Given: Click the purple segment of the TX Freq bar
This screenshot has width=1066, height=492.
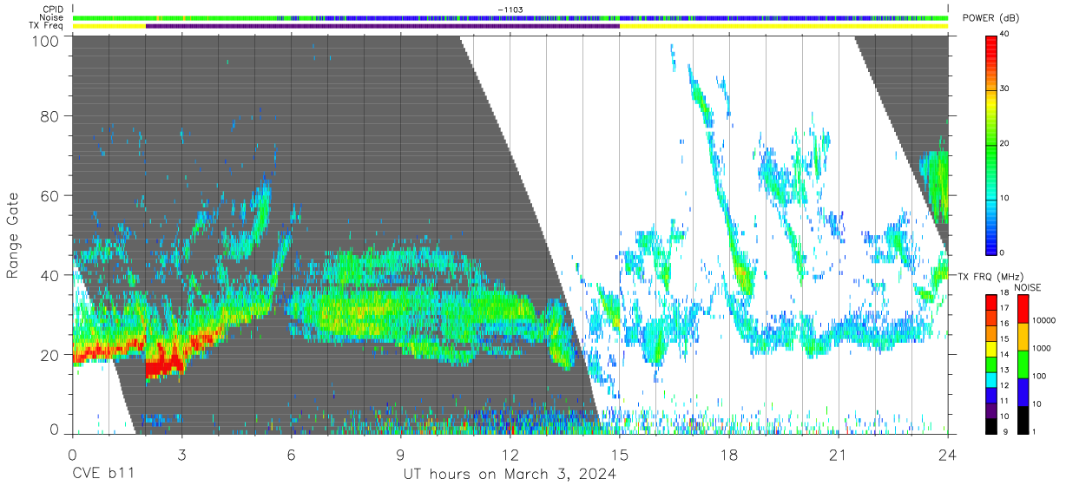Looking at the screenshot, I should [382, 26].
